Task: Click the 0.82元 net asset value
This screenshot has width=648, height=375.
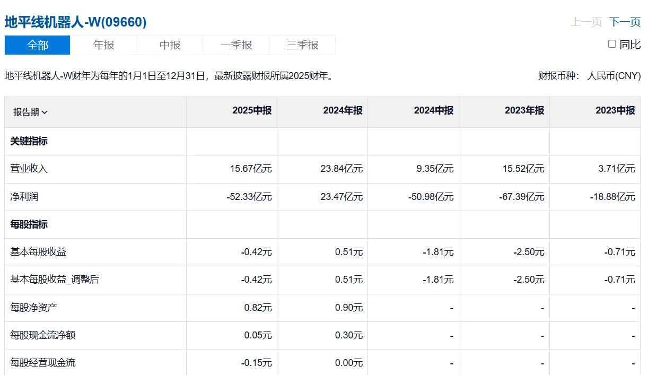Action: tap(258, 307)
